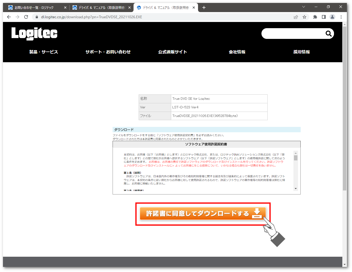The image size is (352, 272).
Task: Close the お問い合わせ一覧 tab
Action: pyautogui.click(x=65, y=8)
